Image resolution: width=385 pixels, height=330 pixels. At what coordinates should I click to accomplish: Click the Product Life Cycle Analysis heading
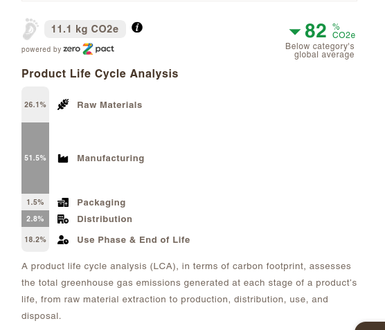tap(100, 73)
